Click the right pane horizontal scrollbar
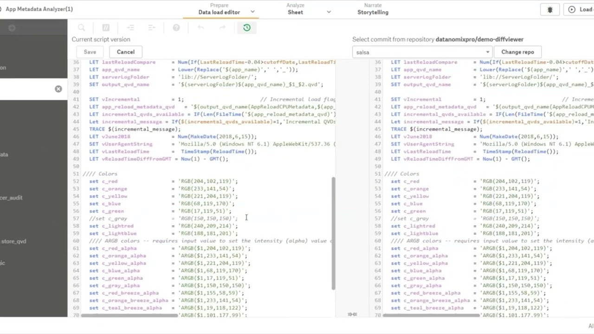The image size is (594, 334). [x=432, y=315]
